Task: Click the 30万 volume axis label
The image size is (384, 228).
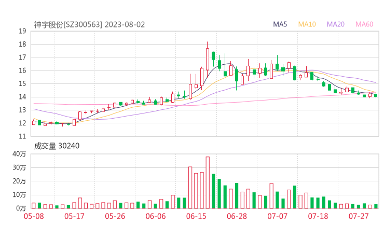Action: 19,167
